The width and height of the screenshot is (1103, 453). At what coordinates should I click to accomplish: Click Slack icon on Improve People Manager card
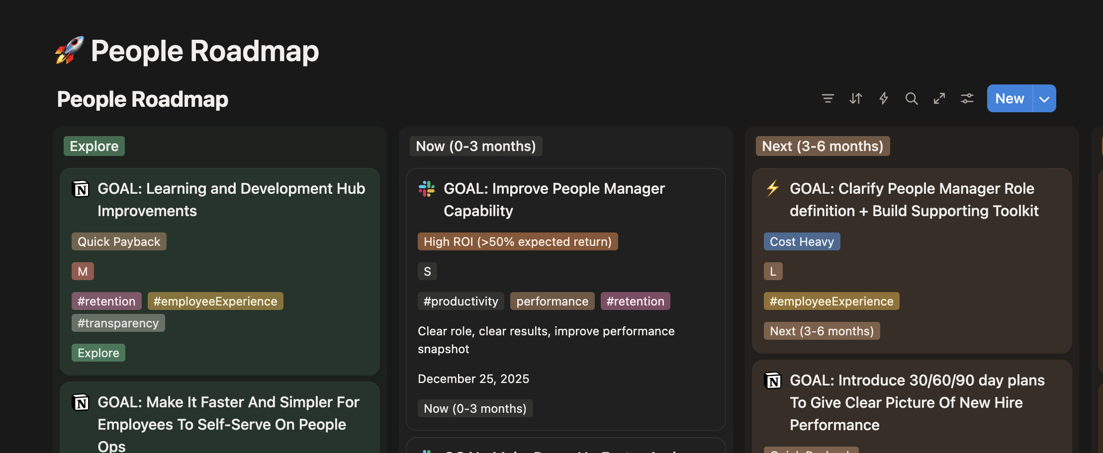(427, 189)
